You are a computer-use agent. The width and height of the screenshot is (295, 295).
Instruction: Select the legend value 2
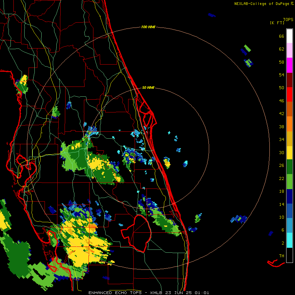point(283,243)
